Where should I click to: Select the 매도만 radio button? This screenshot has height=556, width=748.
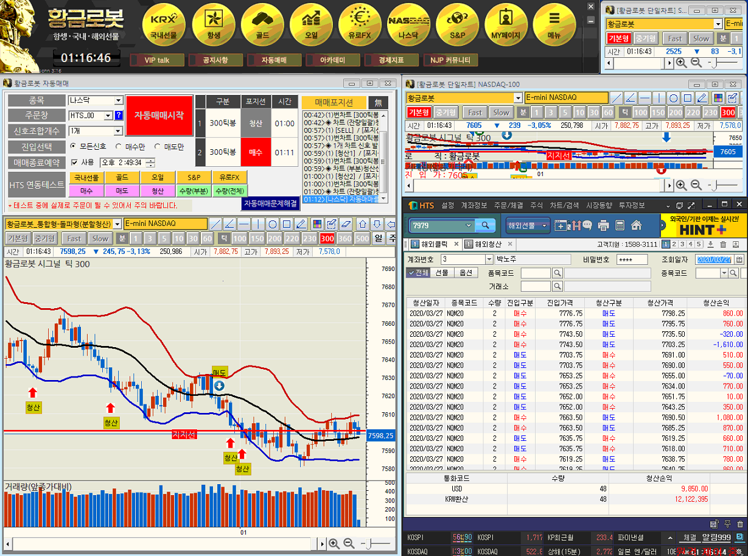click(x=158, y=146)
